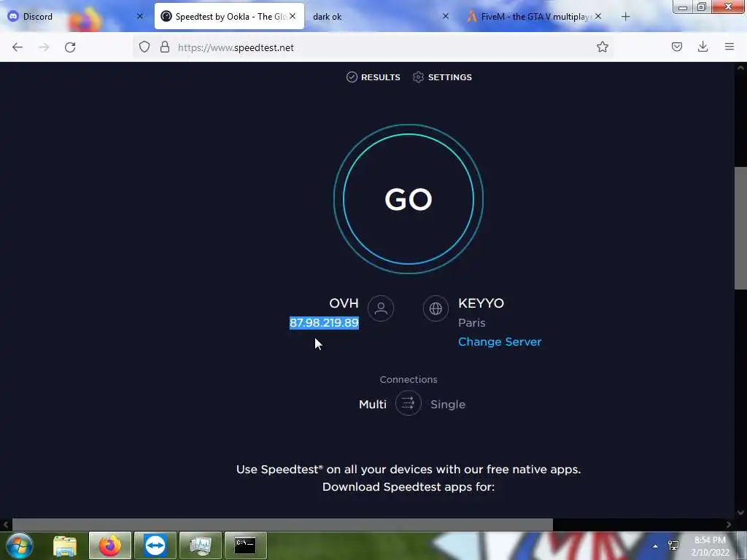Screen dimensions: 747x560
Task: Reload the current page
Action: 70,47
